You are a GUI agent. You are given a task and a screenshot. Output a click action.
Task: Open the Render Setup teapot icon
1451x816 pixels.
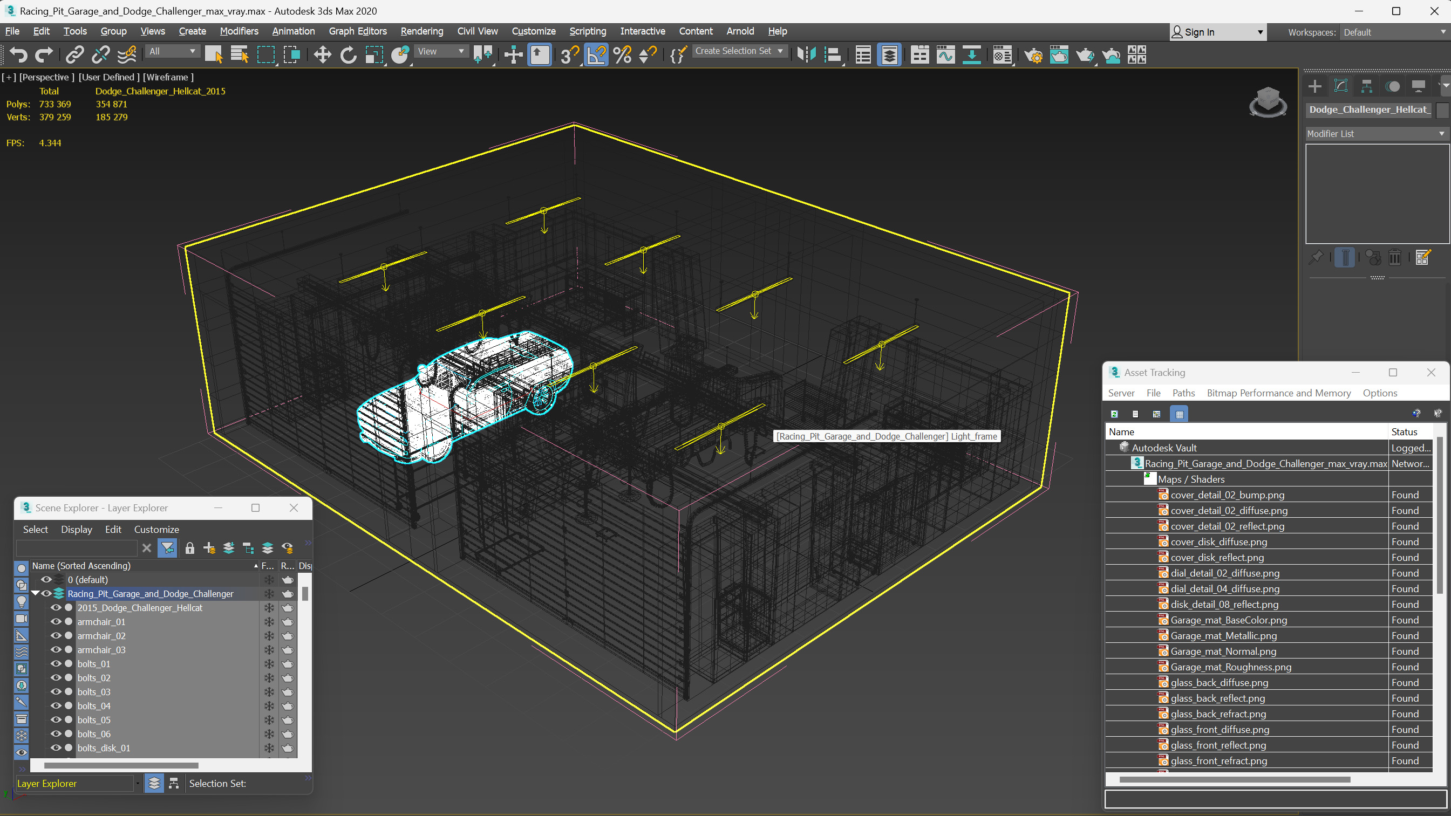point(1033,54)
